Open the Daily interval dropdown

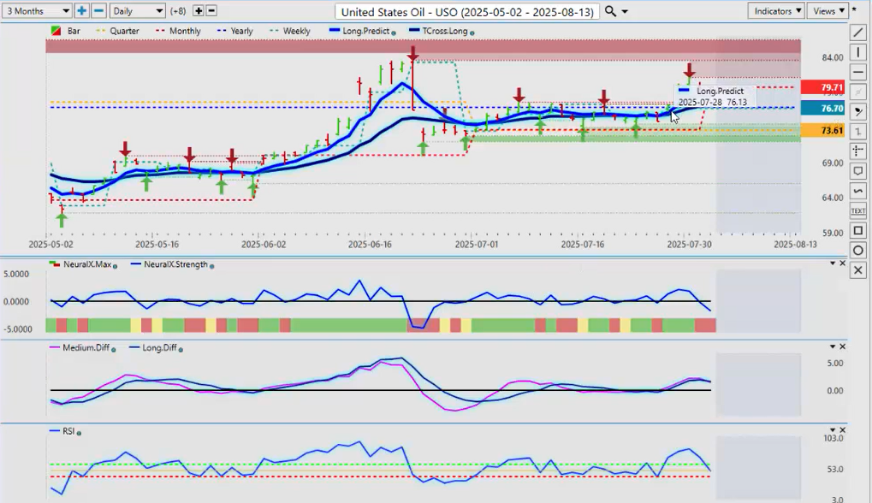tap(137, 11)
